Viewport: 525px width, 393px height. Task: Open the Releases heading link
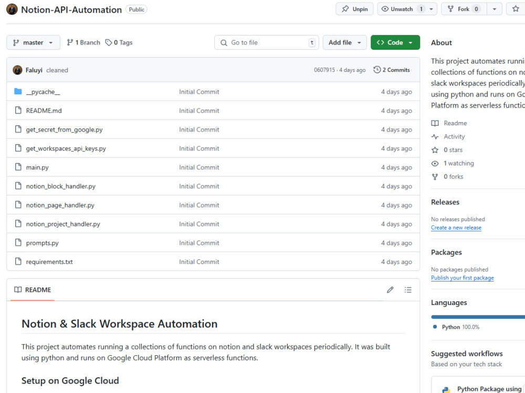coord(445,202)
